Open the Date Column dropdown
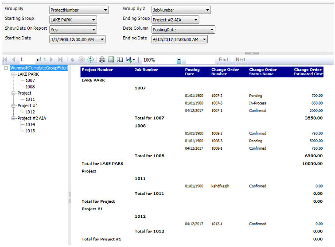The image size is (335, 247). coord(211,30)
